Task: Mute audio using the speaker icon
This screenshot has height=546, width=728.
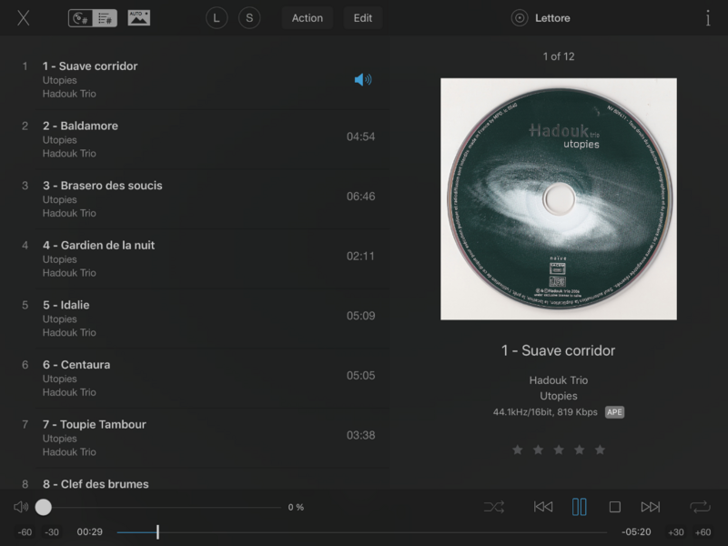Action: (x=21, y=507)
